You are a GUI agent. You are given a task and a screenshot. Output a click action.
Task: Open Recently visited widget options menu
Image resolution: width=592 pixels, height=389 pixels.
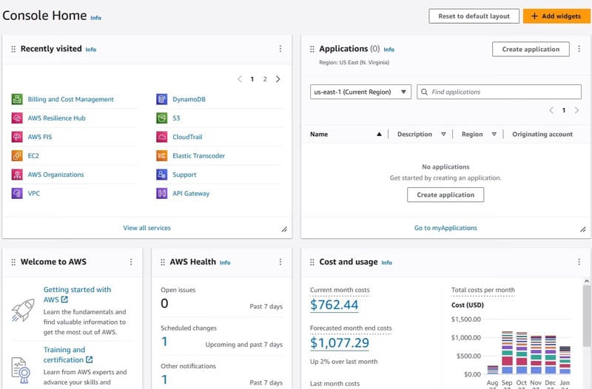pos(280,49)
